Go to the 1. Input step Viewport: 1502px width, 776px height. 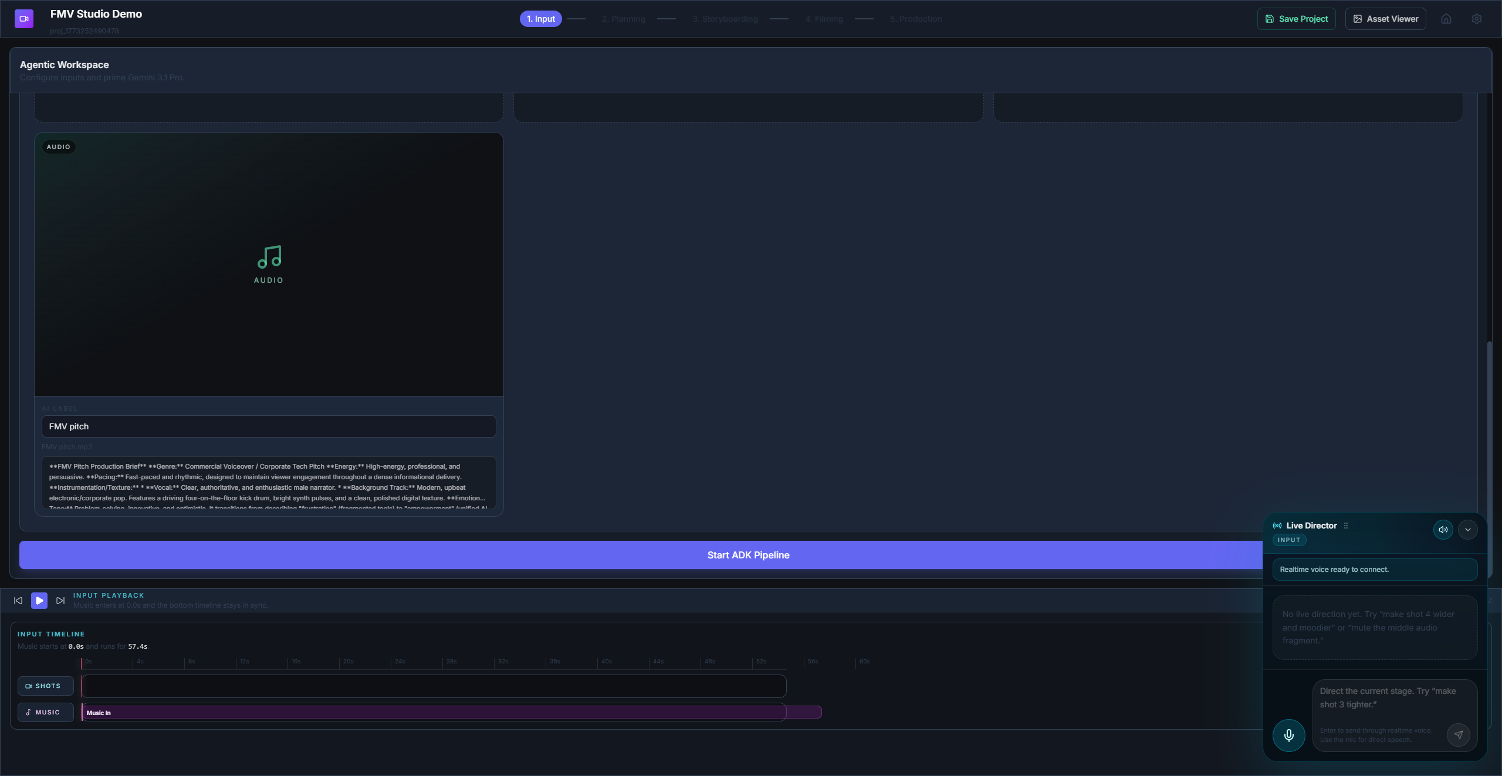pos(540,19)
